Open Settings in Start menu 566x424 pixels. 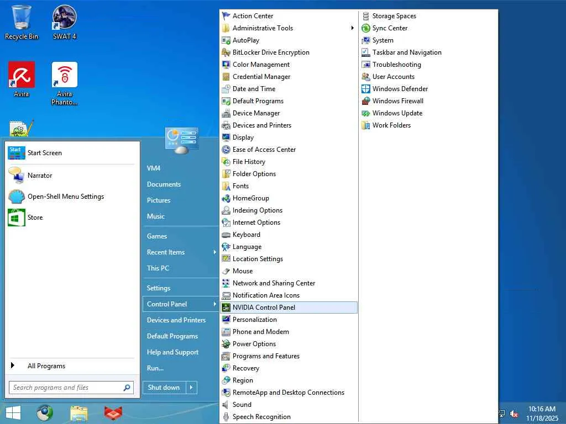[x=159, y=288]
